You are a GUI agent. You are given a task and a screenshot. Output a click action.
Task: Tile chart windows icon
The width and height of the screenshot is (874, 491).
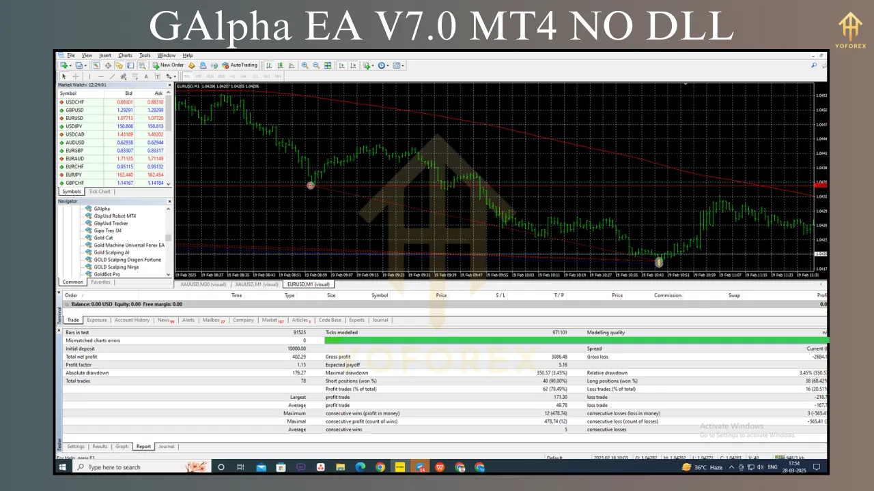click(x=328, y=65)
